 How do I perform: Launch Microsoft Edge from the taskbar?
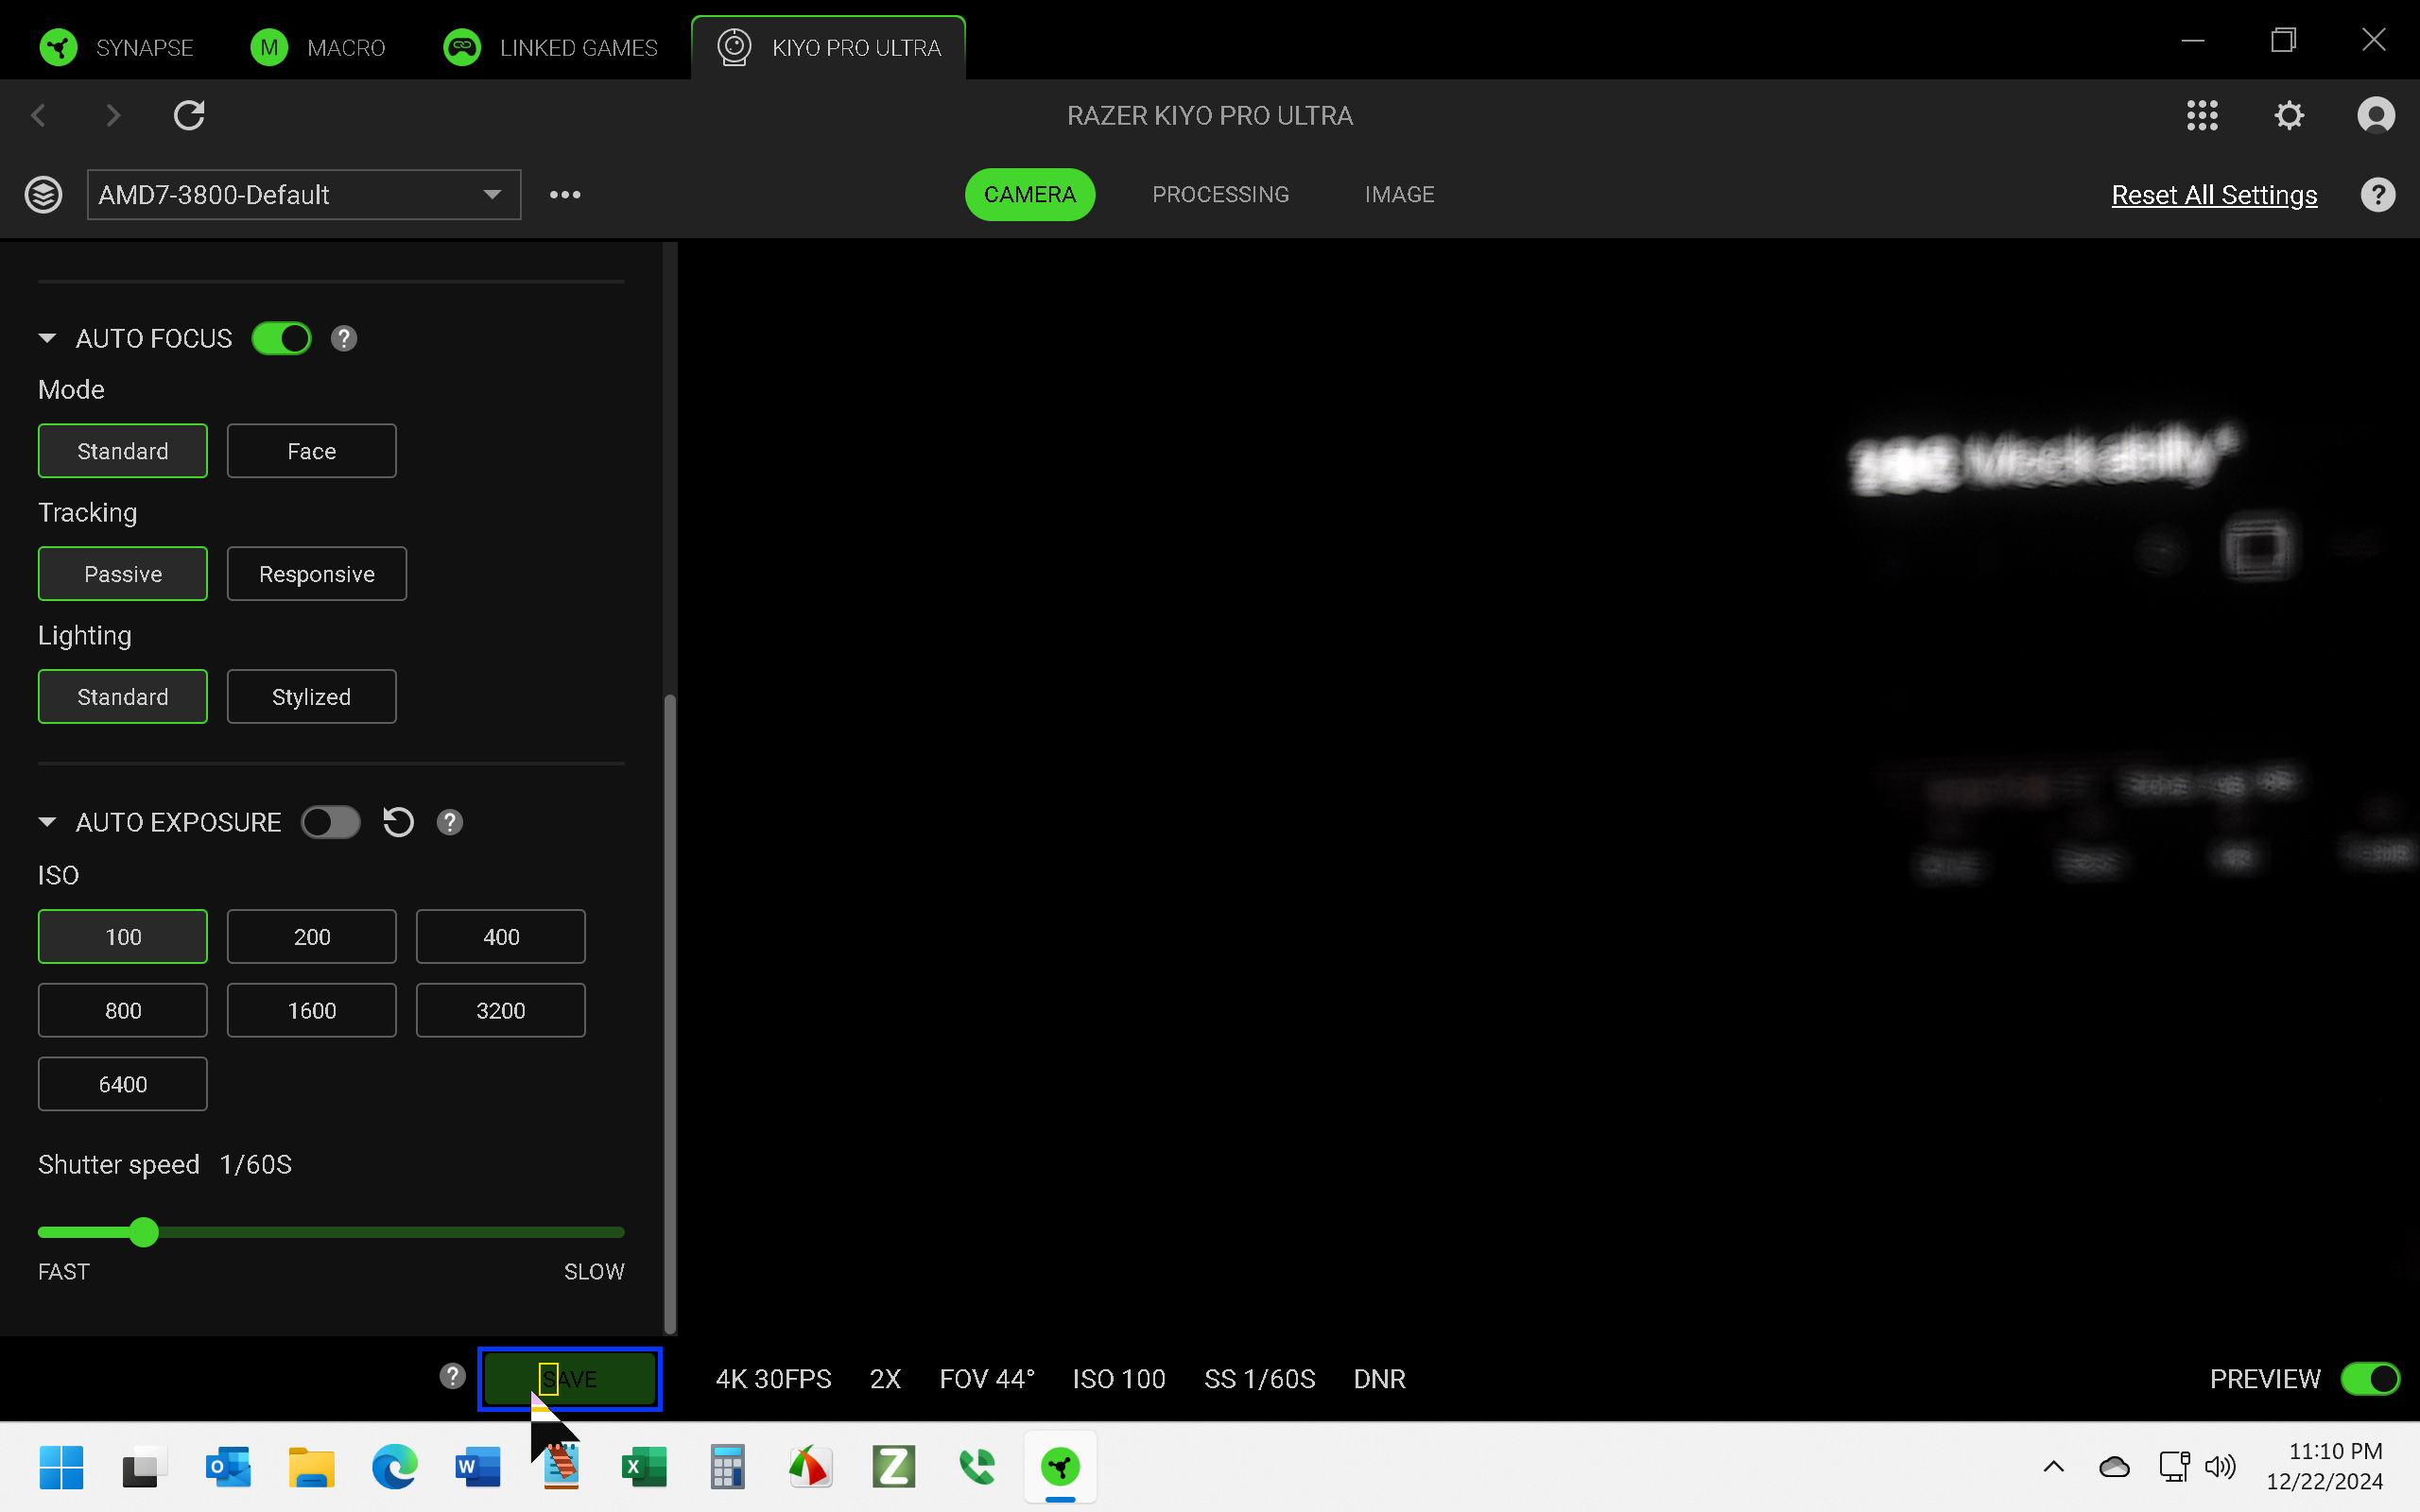click(x=394, y=1467)
